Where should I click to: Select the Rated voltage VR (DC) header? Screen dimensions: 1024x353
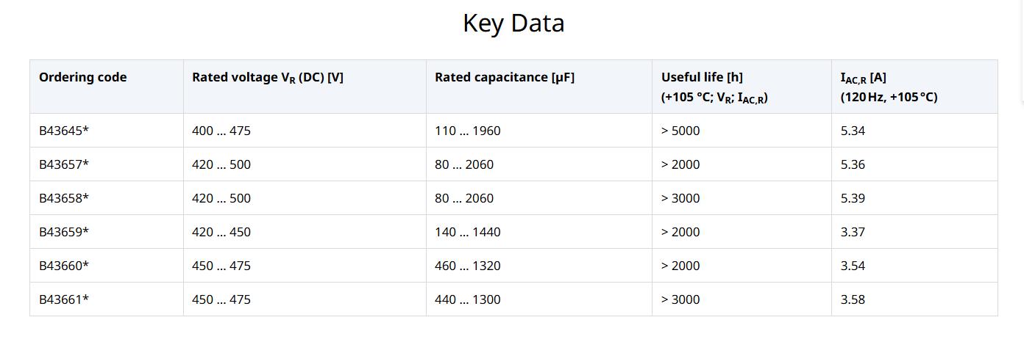point(268,78)
